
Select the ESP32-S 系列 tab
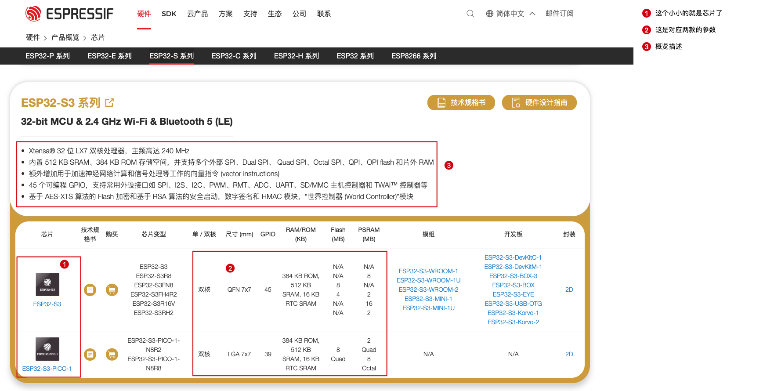tap(172, 56)
